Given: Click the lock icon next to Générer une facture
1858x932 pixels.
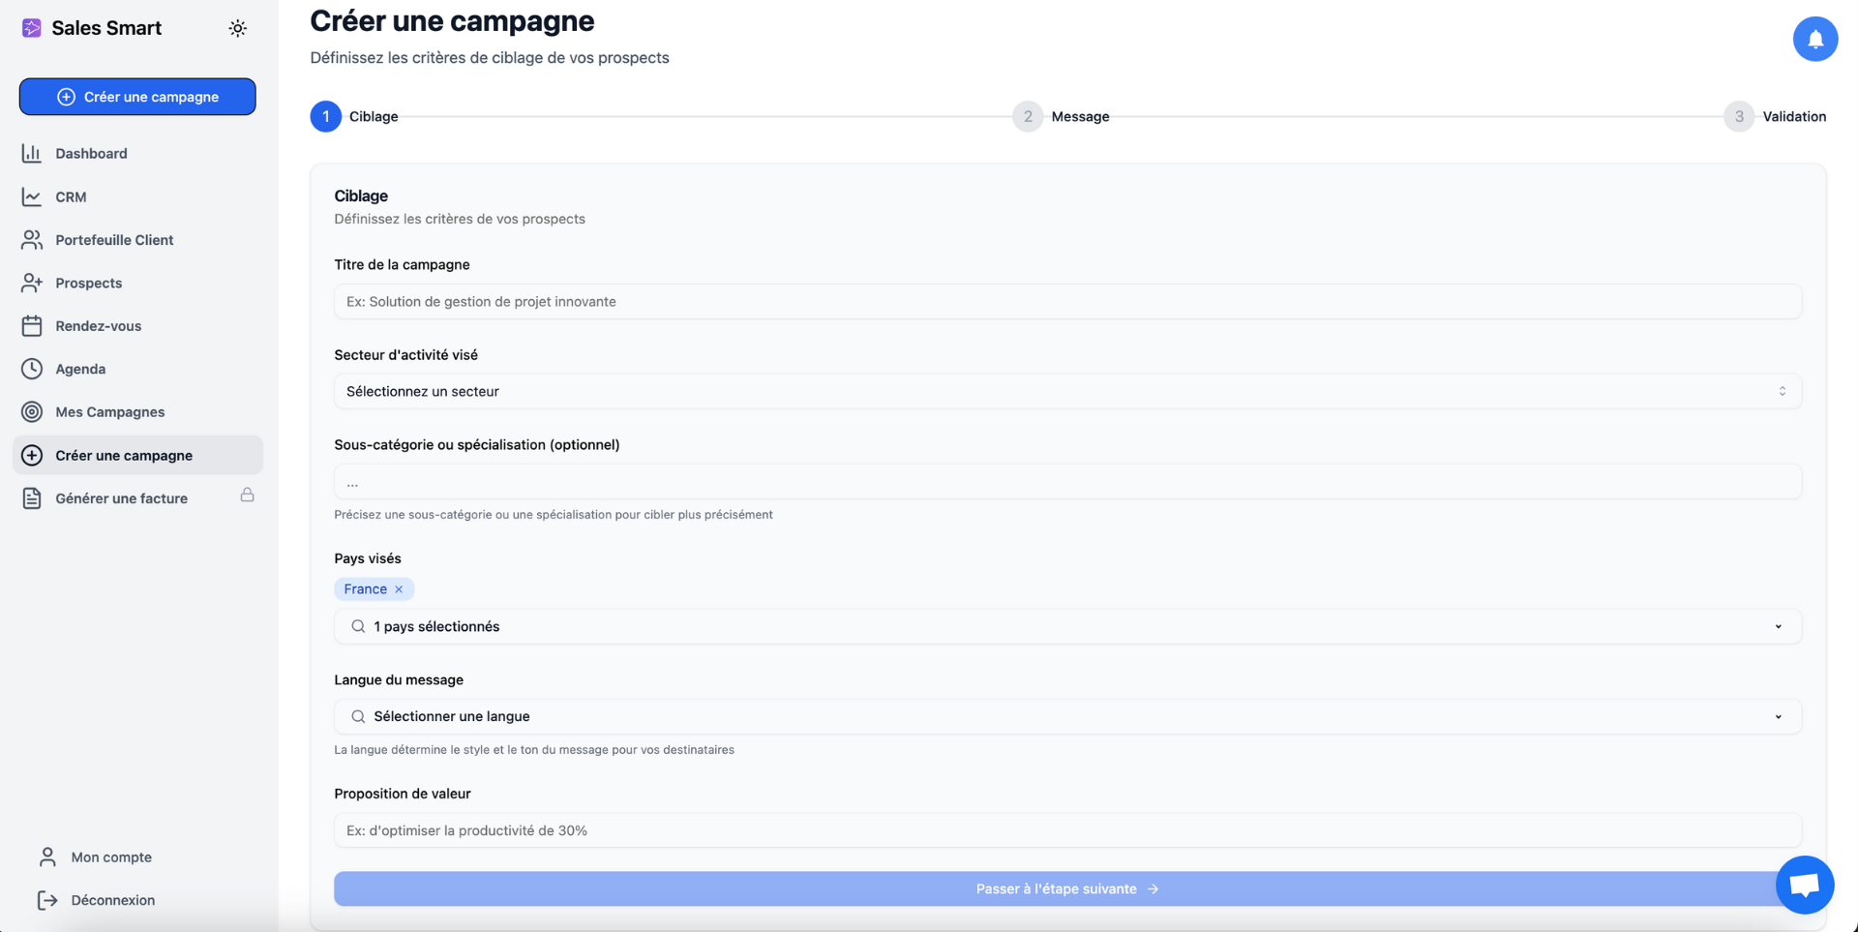Looking at the screenshot, I should click(x=248, y=495).
